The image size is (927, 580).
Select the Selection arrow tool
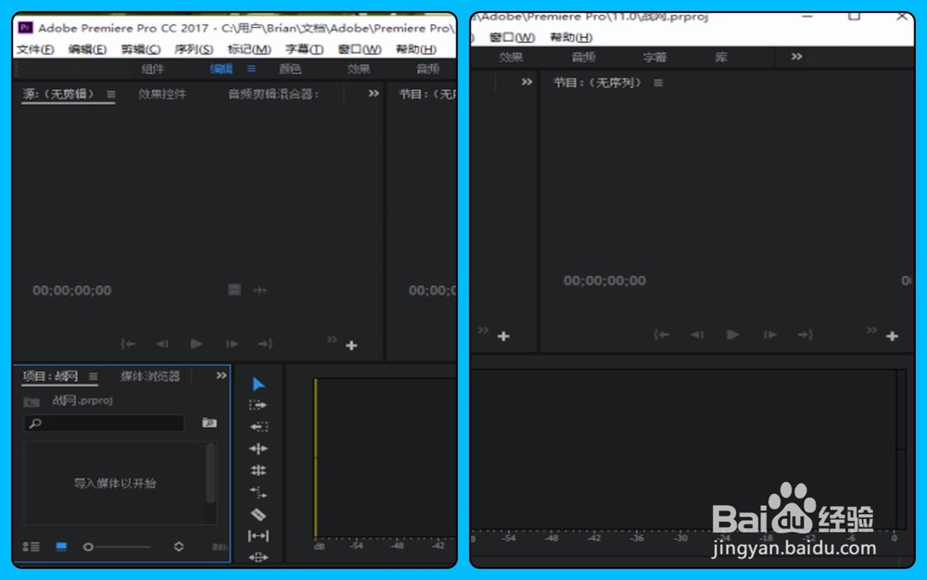(x=259, y=385)
